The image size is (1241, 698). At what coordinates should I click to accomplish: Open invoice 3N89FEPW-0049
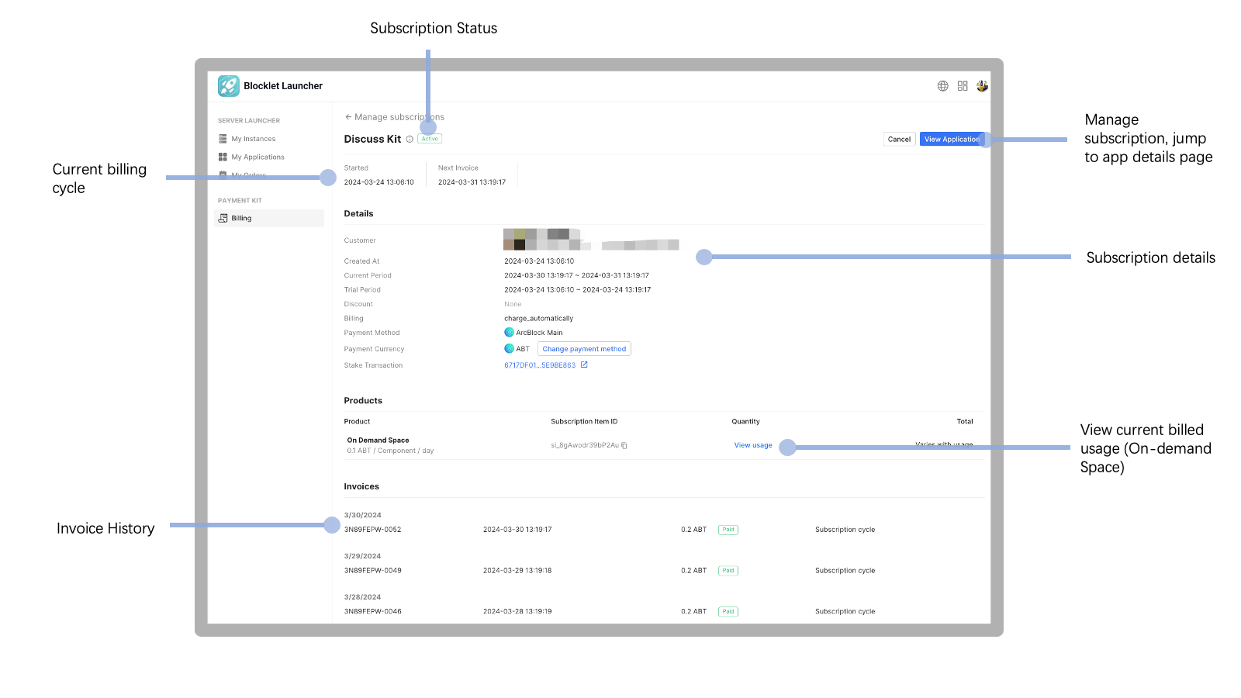[373, 571]
